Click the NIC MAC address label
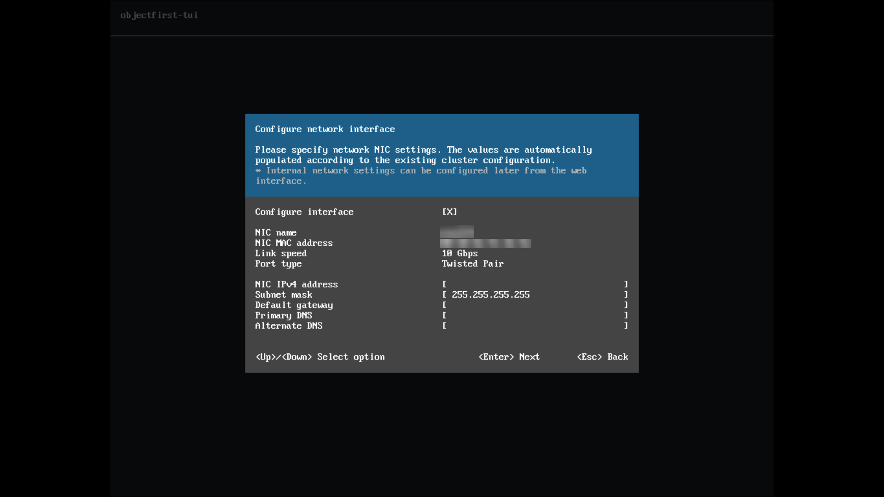The image size is (884, 497). tap(294, 243)
